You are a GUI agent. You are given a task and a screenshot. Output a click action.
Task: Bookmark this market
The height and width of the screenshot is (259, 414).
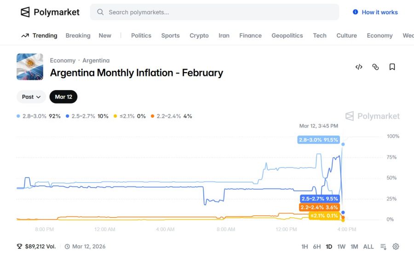(x=392, y=67)
